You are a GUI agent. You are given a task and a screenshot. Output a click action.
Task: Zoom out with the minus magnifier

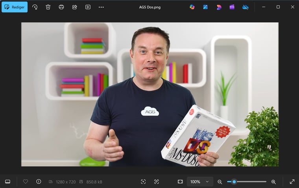(x=220, y=182)
